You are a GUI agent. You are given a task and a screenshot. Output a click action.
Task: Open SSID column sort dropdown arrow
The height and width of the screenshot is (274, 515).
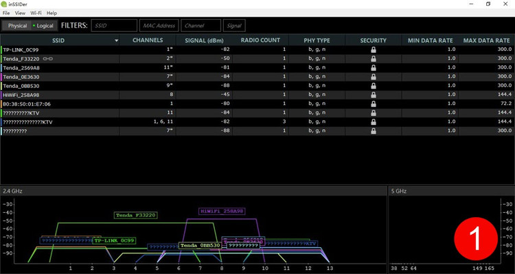(116, 41)
